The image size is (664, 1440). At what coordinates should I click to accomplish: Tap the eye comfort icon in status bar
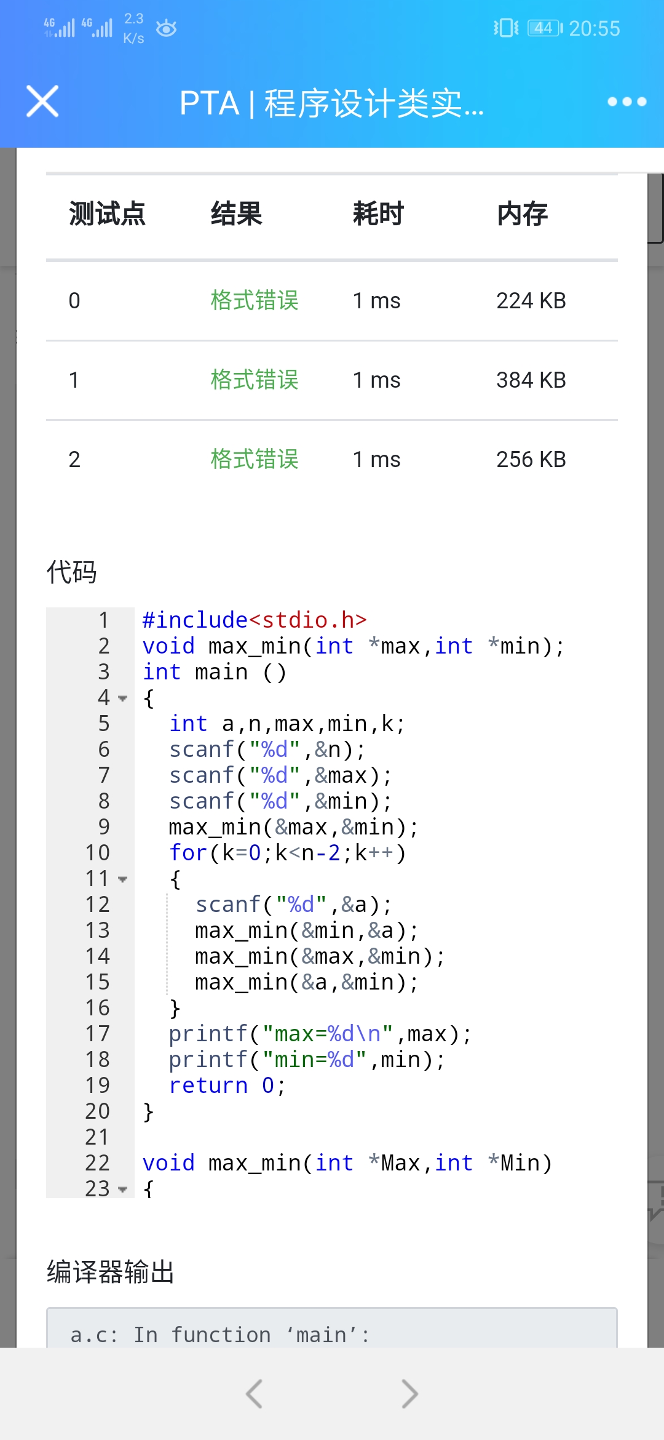pos(167,28)
